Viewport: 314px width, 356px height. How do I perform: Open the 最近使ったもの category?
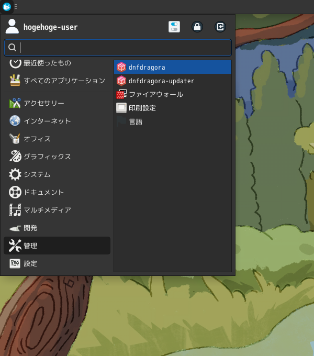57,63
